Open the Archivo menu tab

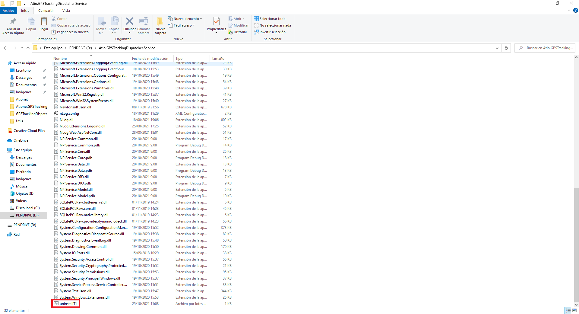coord(8,11)
